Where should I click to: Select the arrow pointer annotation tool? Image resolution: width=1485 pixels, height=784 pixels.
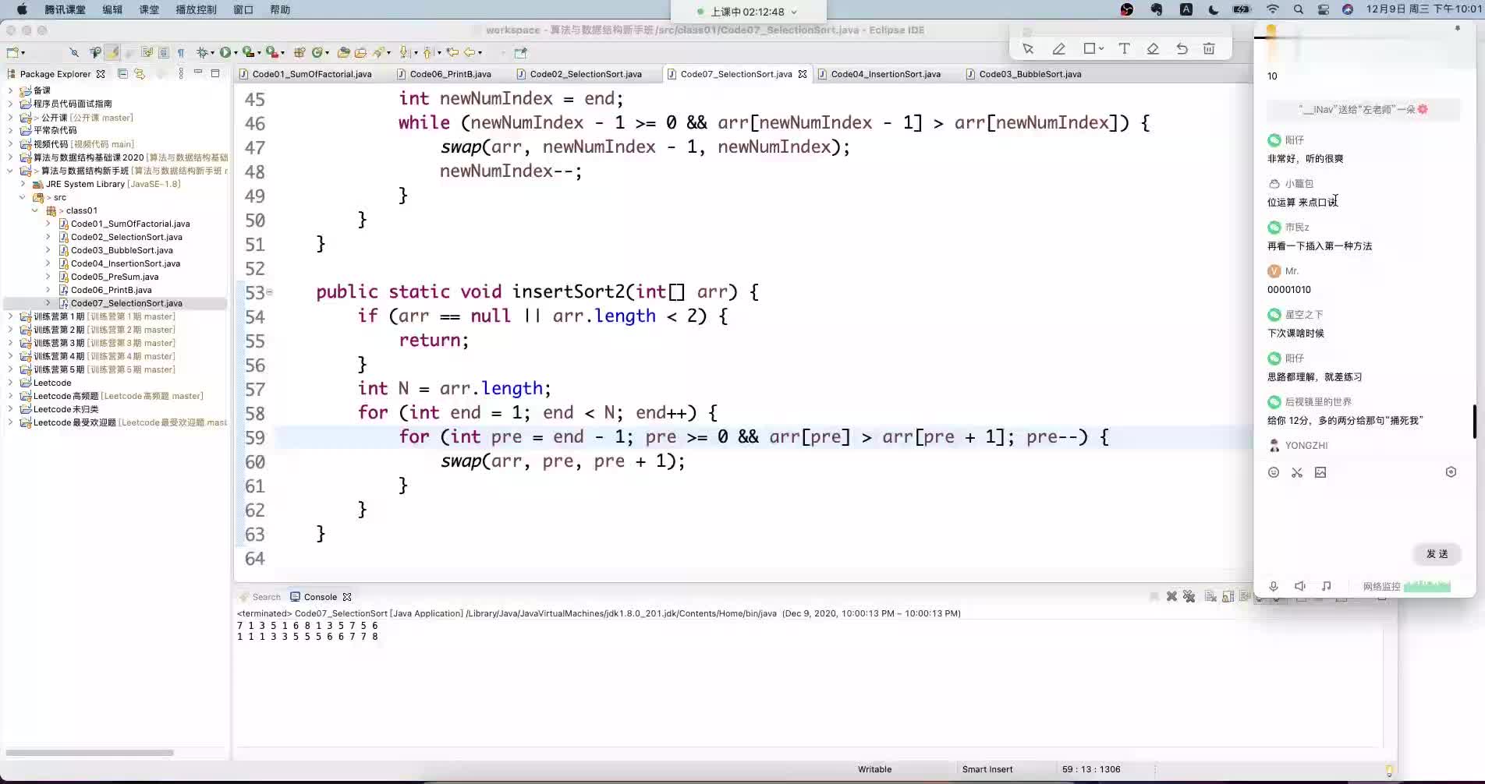(x=1028, y=48)
